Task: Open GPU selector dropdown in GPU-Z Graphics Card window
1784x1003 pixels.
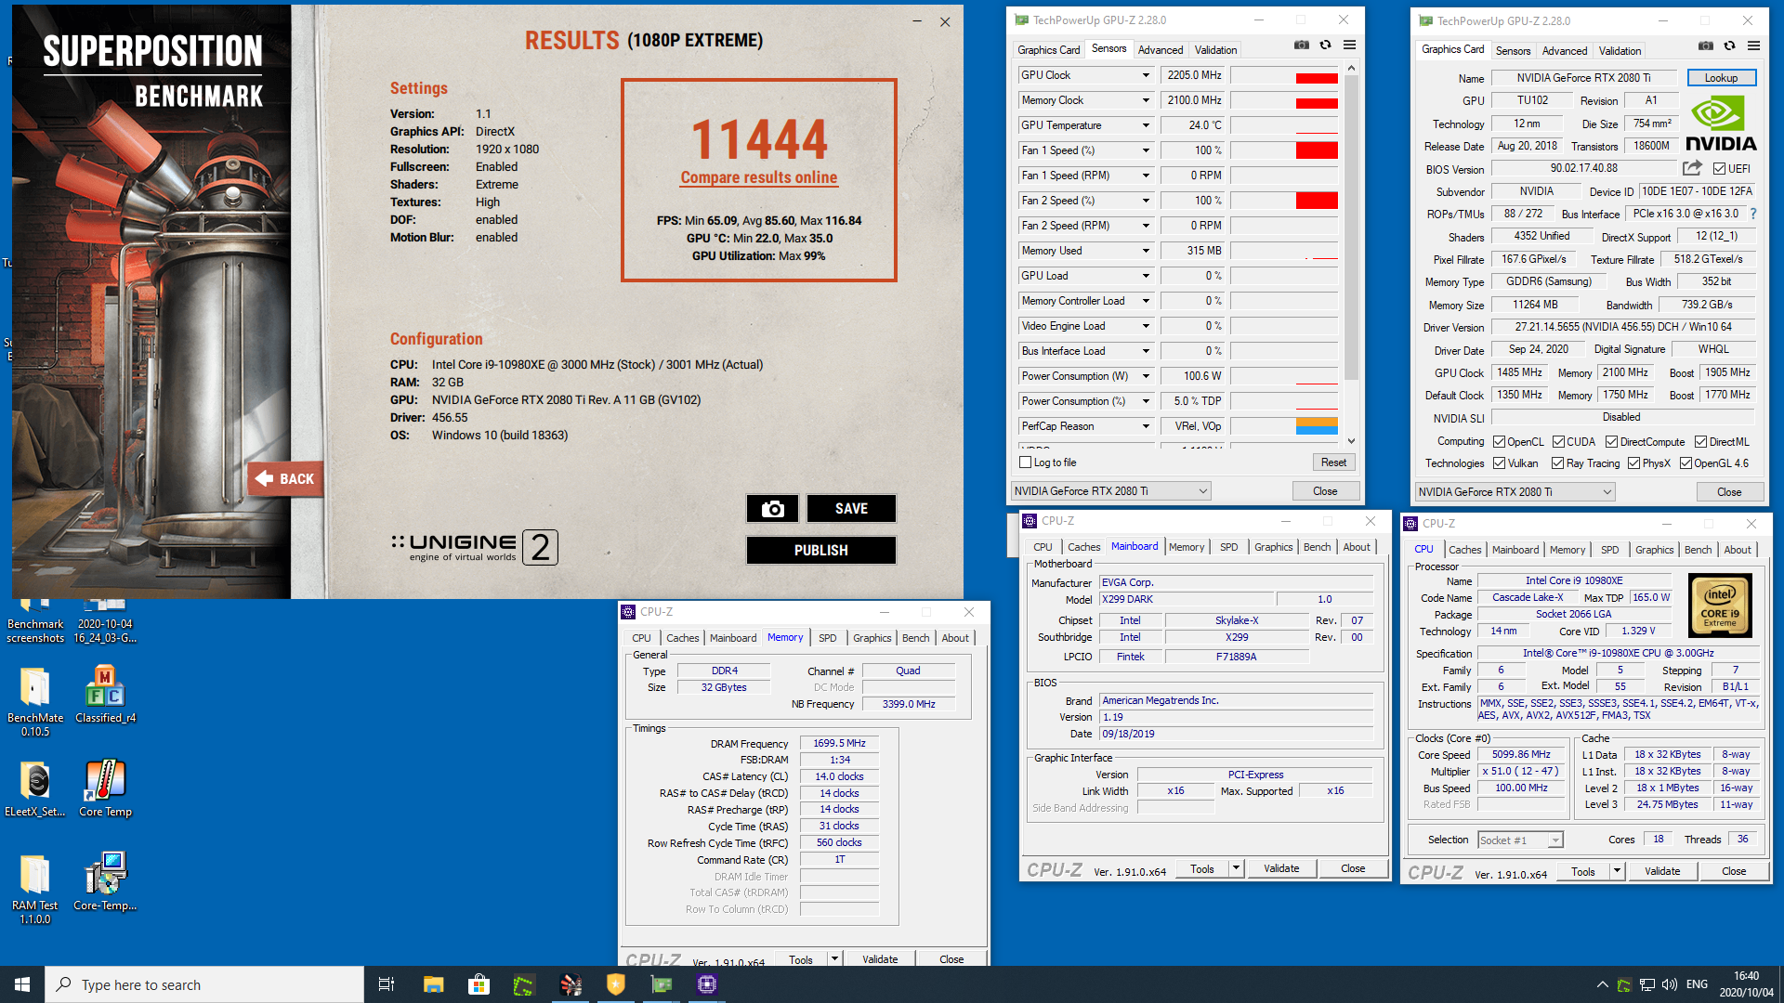Action: click(x=1515, y=492)
